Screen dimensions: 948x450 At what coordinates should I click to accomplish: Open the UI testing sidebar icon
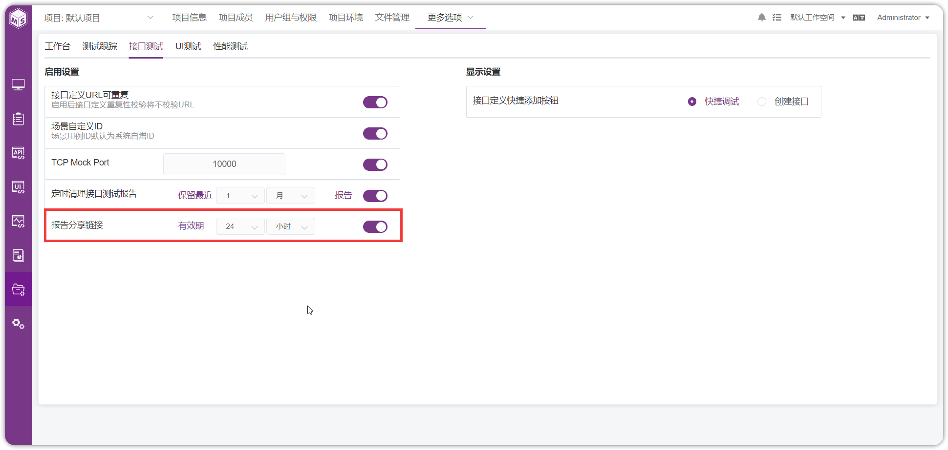19,187
